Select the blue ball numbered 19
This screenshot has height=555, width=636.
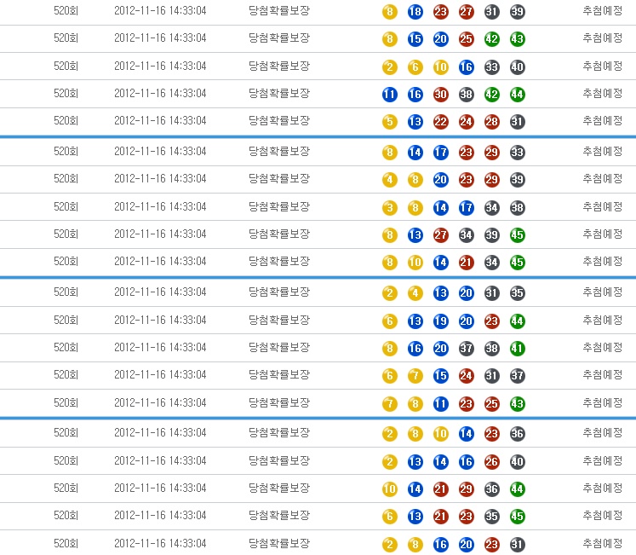click(441, 321)
